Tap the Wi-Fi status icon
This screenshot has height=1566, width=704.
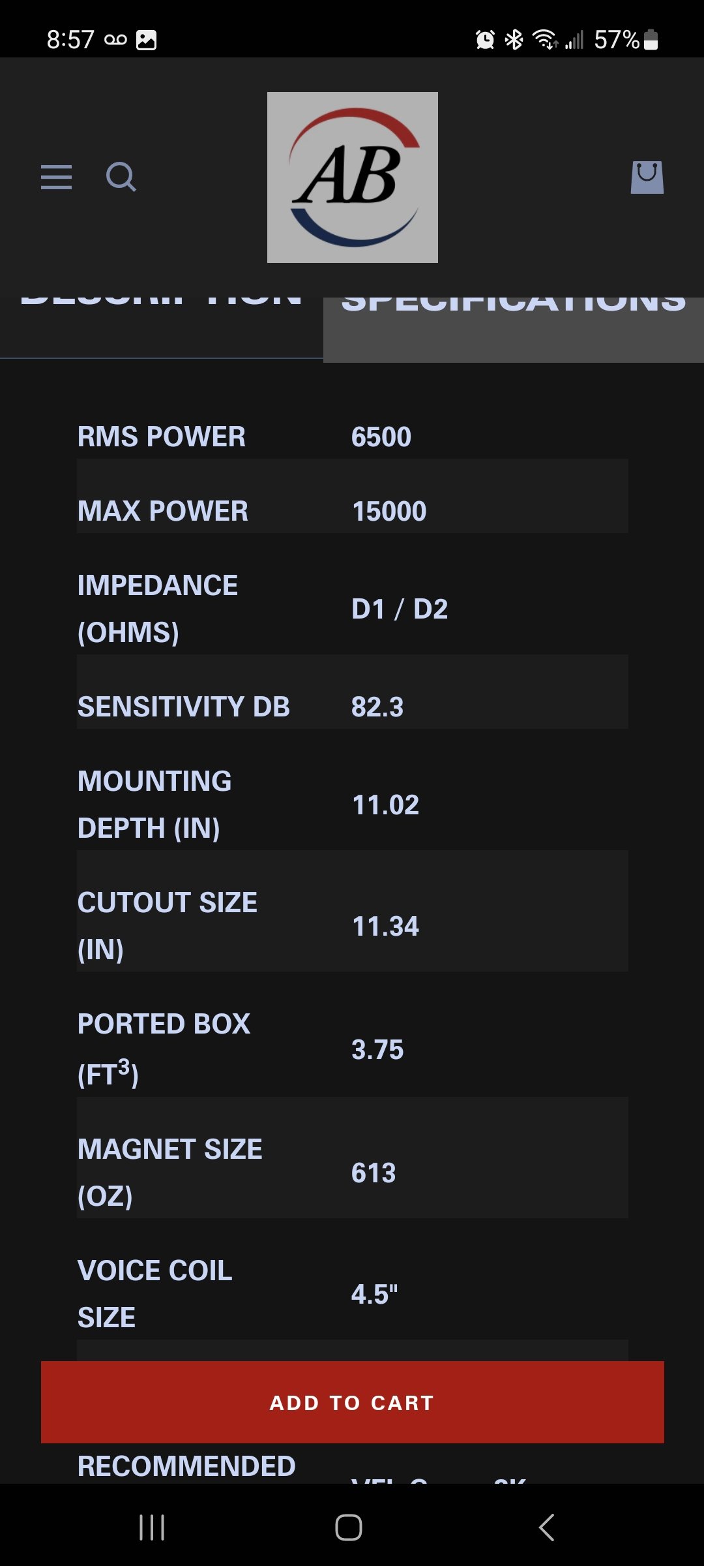(544, 40)
